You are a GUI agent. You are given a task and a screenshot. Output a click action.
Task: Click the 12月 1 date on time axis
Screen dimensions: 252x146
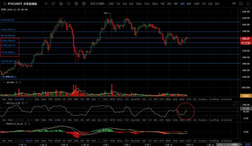click(106, 145)
